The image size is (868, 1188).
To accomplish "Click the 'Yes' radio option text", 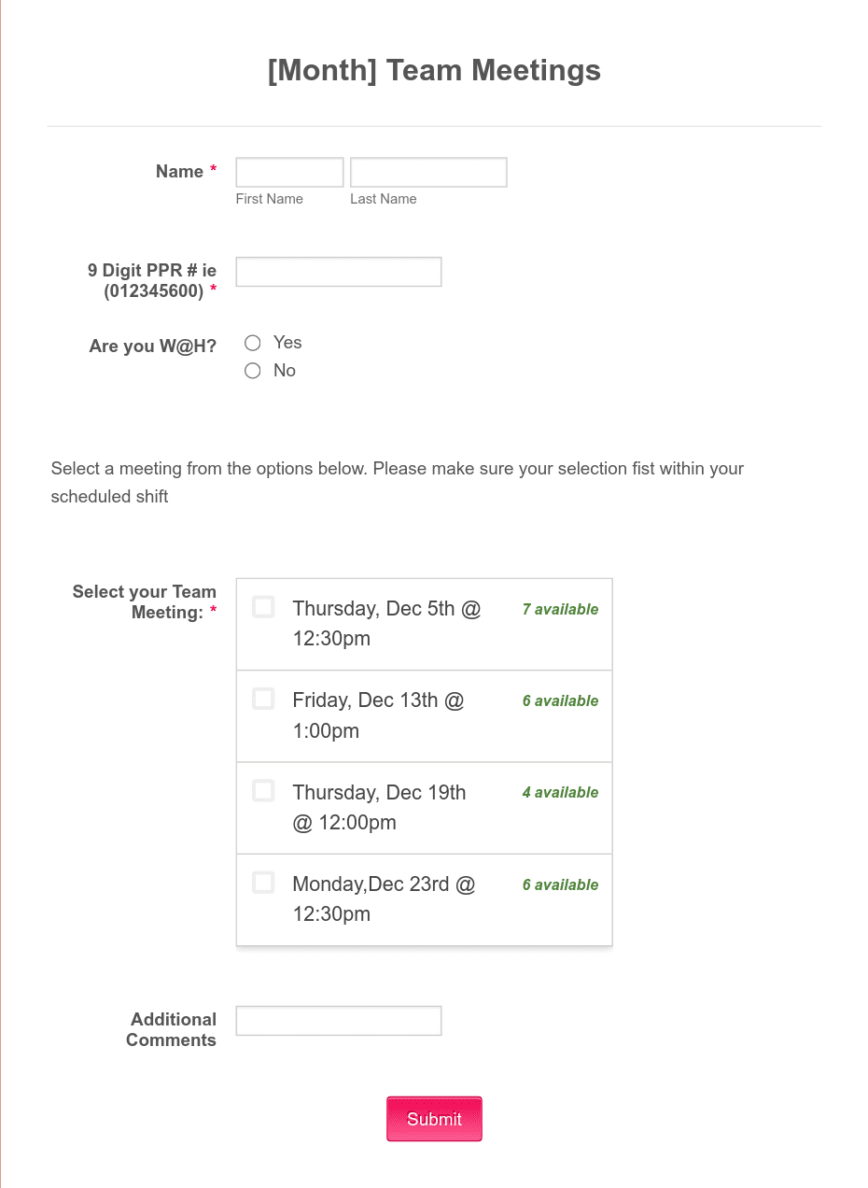I will click(287, 343).
